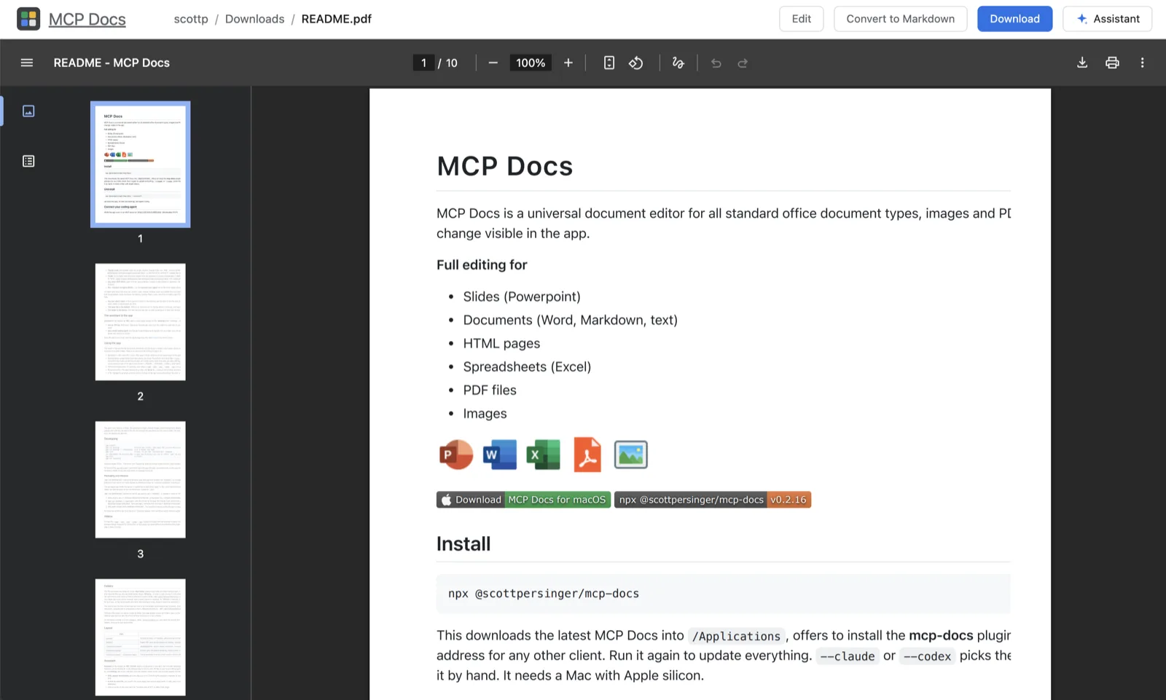This screenshot has height=700, width=1166.
Task: Click the blue Download button
Action: pyautogui.click(x=1014, y=19)
